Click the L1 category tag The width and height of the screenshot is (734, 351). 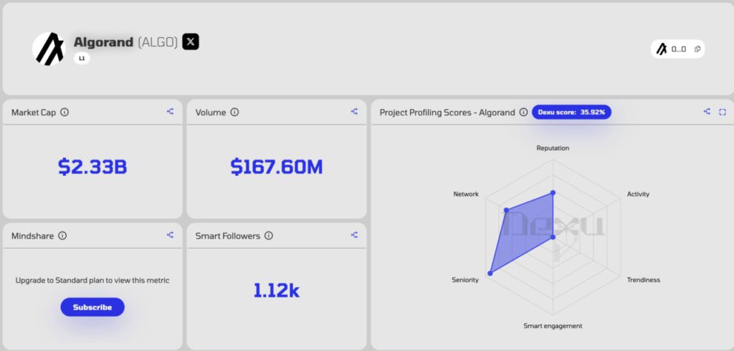click(82, 59)
